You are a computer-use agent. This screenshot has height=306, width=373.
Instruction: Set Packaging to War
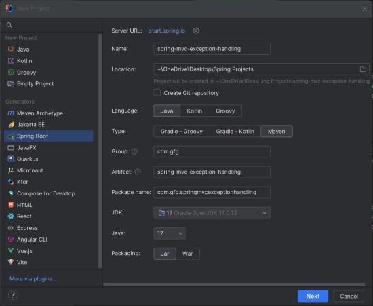(188, 254)
